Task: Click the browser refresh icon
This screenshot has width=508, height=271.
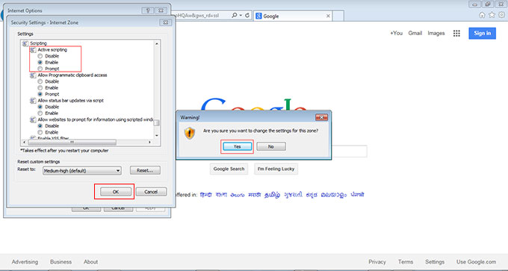Action: point(247,16)
